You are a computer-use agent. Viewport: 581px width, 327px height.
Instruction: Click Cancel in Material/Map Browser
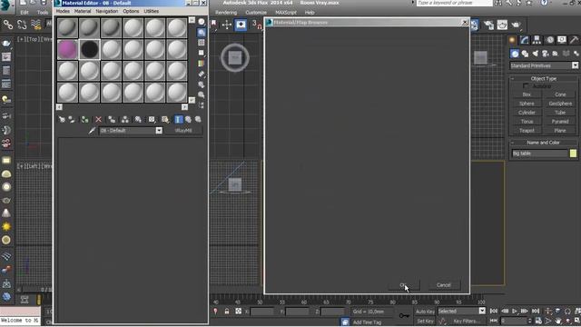(444, 285)
